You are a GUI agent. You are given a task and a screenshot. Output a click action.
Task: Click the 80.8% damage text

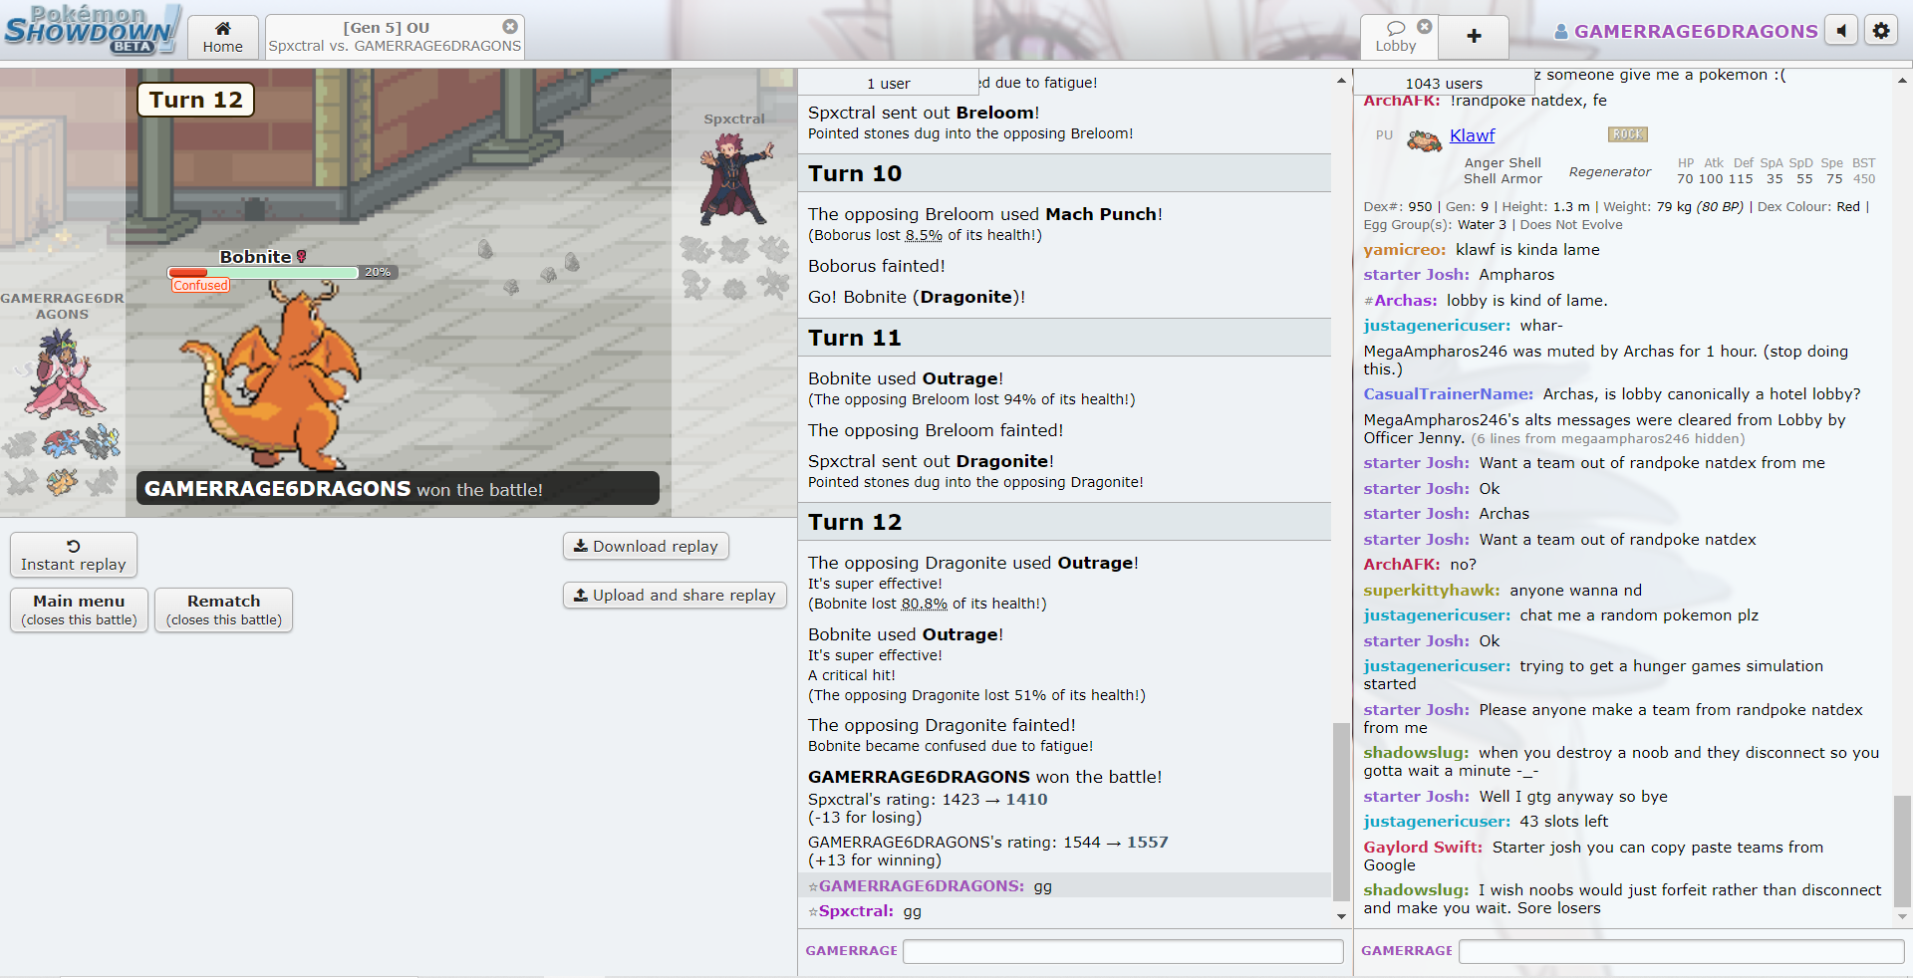click(925, 605)
